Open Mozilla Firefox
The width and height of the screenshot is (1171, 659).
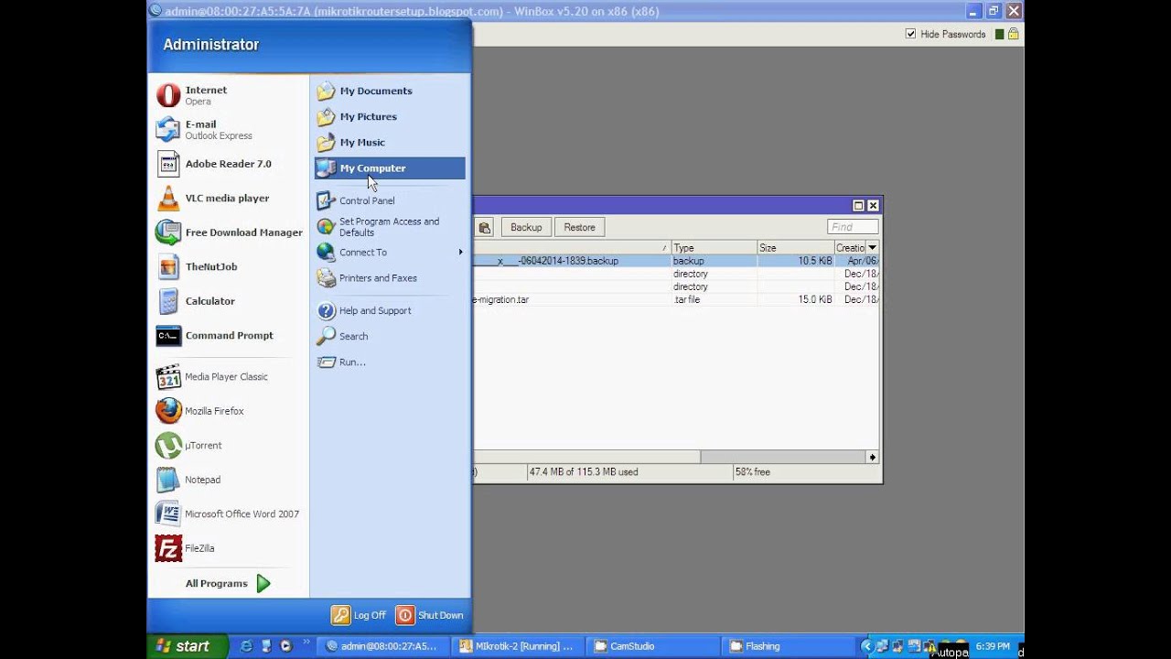(229, 411)
